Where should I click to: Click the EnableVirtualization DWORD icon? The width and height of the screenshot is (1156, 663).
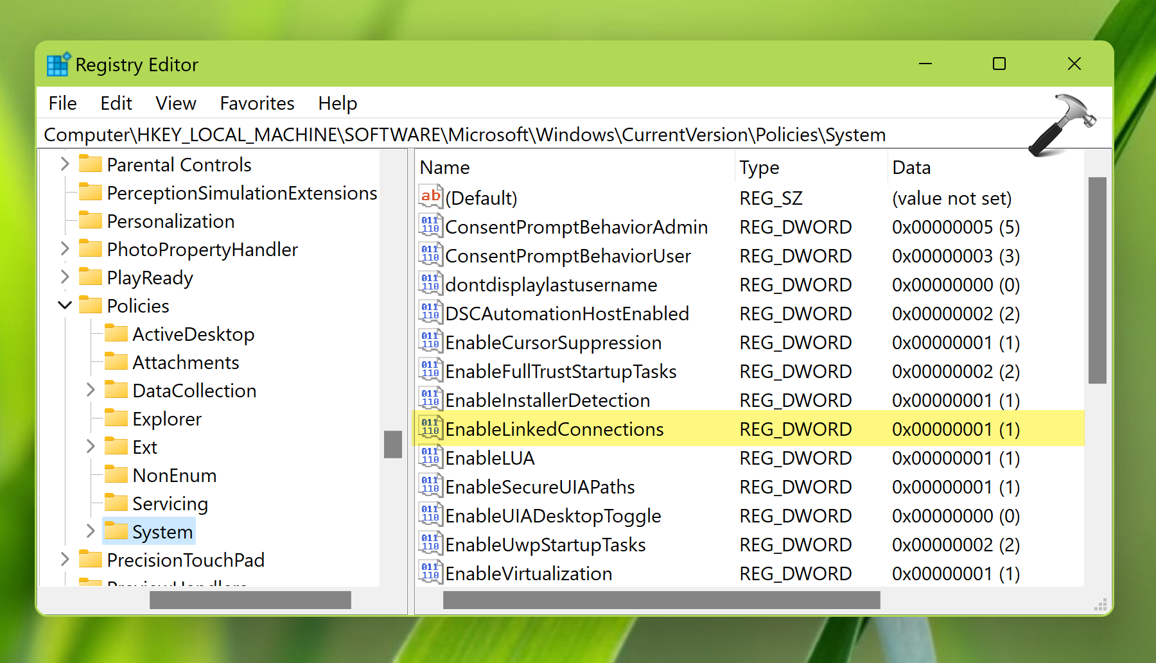430,573
